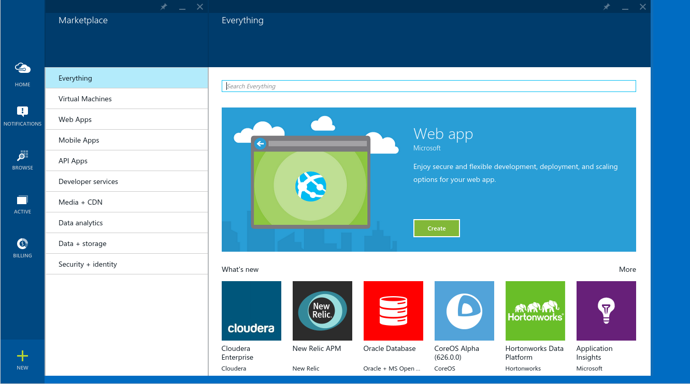Open the Cloudera Enterprise tile
Screen dimensions: 690x384
point(251,311)
